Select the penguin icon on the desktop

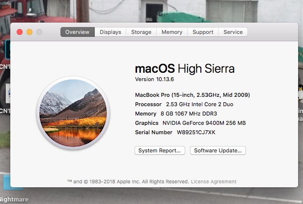pyautogui.click(x=301, y=93)
